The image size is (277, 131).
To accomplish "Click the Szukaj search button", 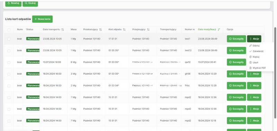I will (30, 3).
